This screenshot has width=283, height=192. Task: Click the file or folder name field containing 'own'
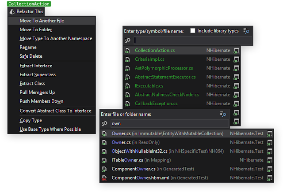coord(168,124)
